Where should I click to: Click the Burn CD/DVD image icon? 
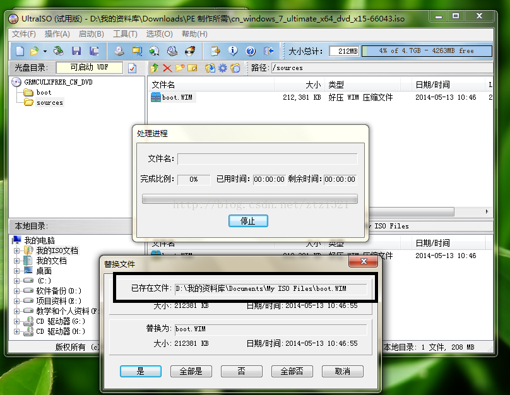click(x=190, y=51)
